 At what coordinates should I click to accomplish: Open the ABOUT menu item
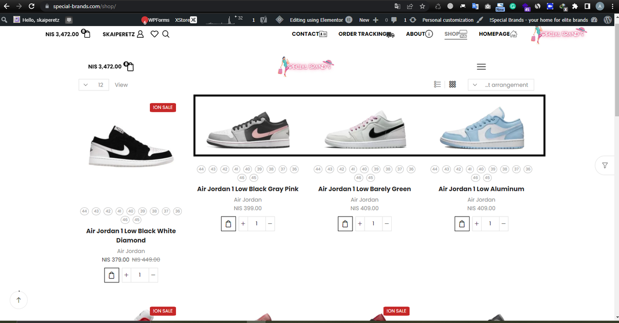point(419,34)
